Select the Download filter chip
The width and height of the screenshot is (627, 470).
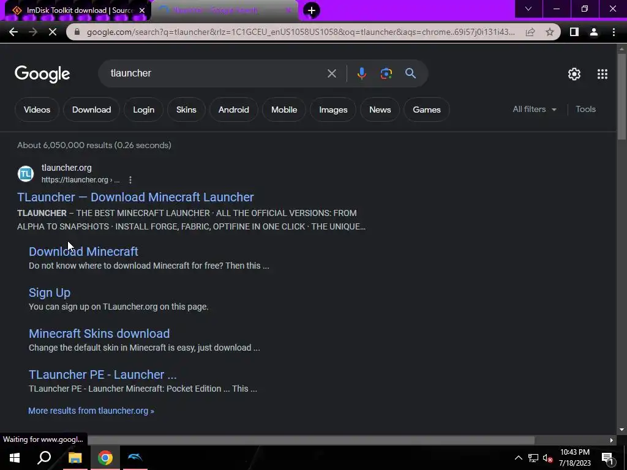click(92, 110)
